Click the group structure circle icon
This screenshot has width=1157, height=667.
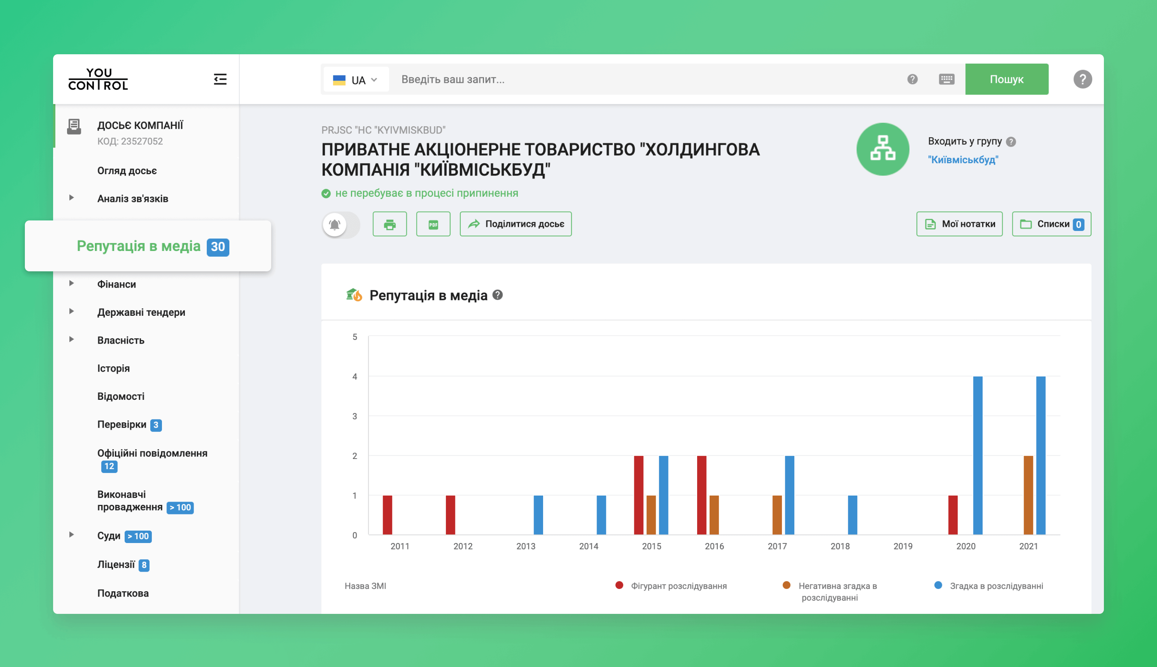coord(882,149)
